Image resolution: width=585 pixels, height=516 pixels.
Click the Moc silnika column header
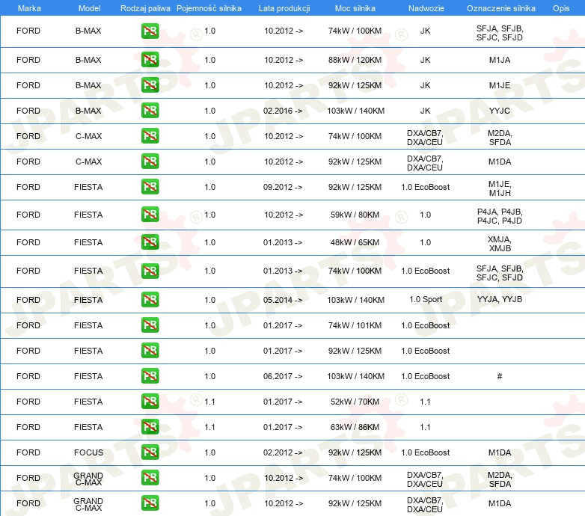coord(355,7)
